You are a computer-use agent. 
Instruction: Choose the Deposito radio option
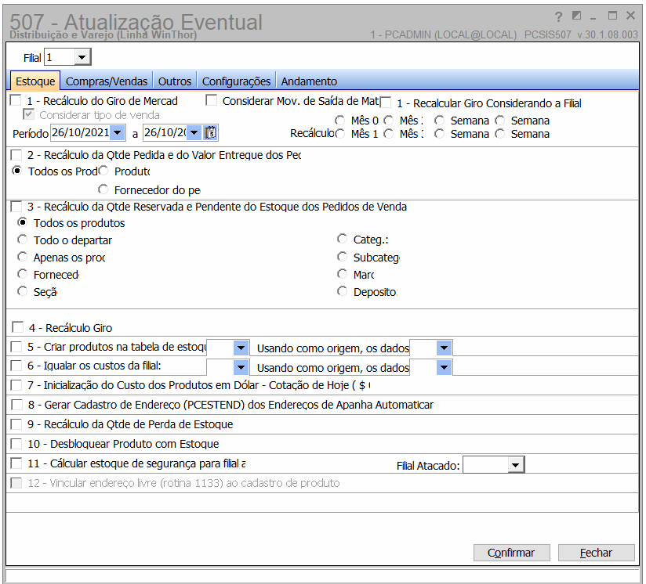[343, 291]
